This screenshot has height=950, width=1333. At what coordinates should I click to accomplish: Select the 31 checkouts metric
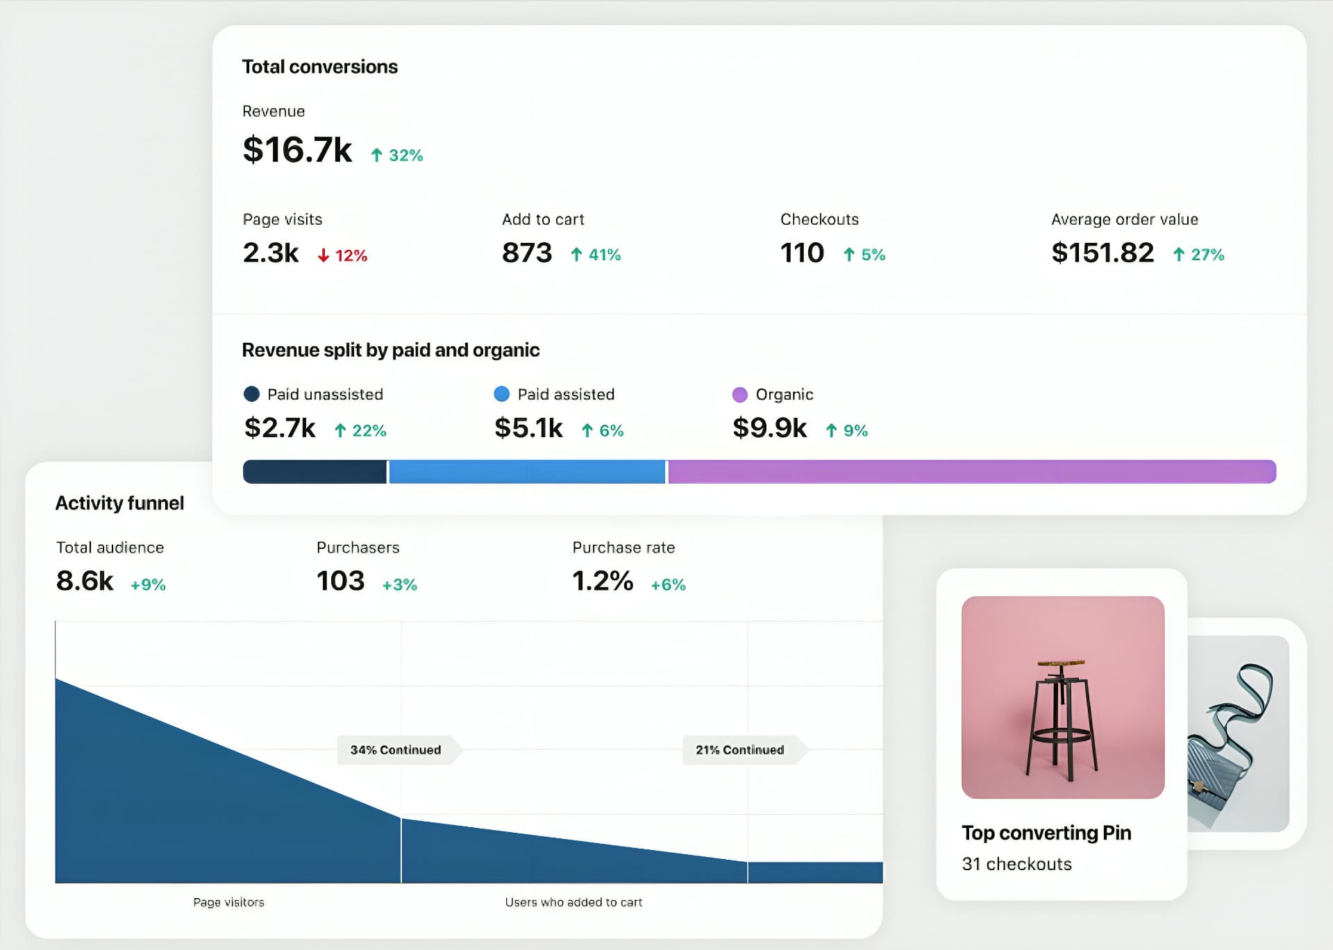(1016, 863)
